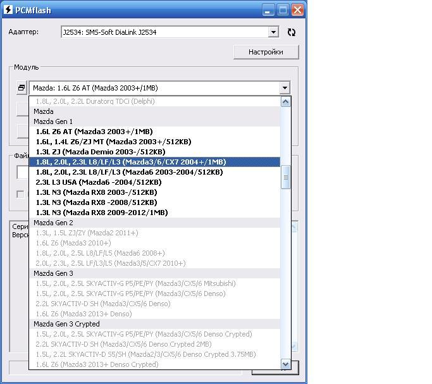The image size is (432, 384).
Task: Click the module window icon beside Mazda combo
Action: tap(22, 88)
